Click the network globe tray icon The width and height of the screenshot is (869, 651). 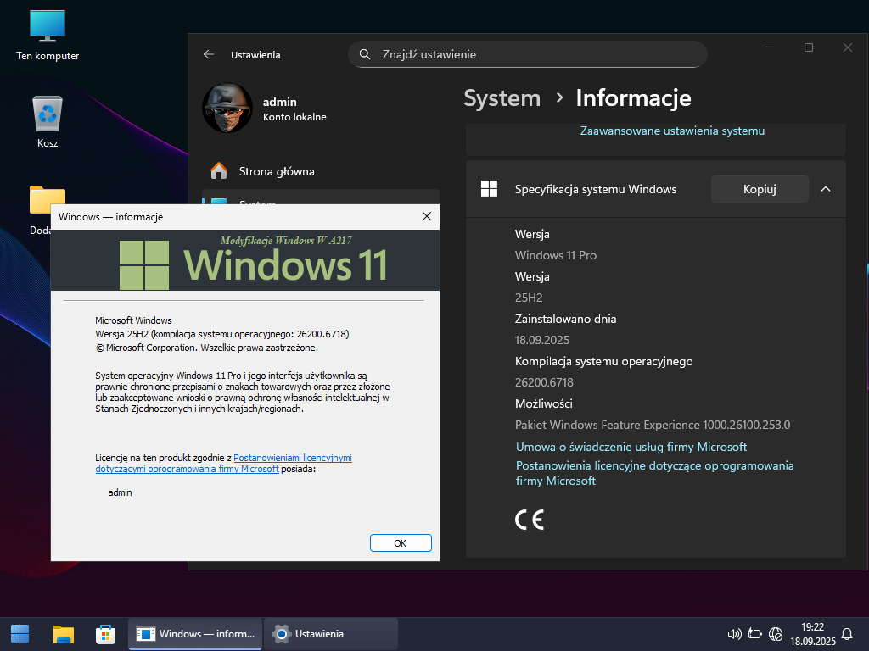(x=775, y=633)
